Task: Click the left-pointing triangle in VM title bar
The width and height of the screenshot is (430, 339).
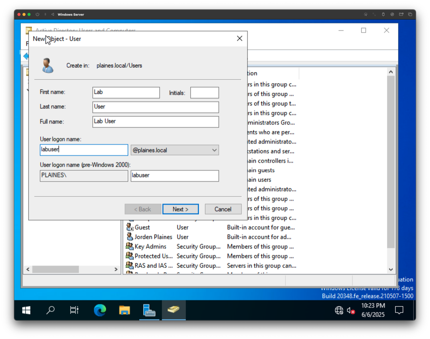Action: click(53, 14)
